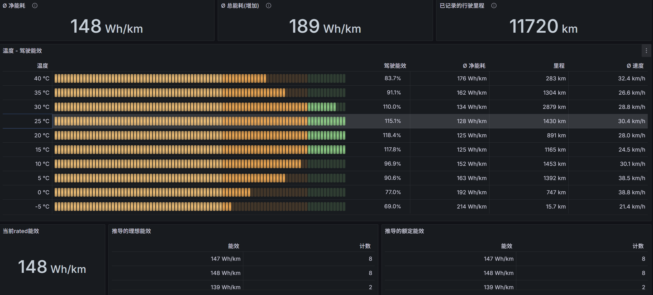653x295 pixels.
Task: Sort ideal efficiency table by 计数 header
Action: pyautogui.click(x=365, y=246)
